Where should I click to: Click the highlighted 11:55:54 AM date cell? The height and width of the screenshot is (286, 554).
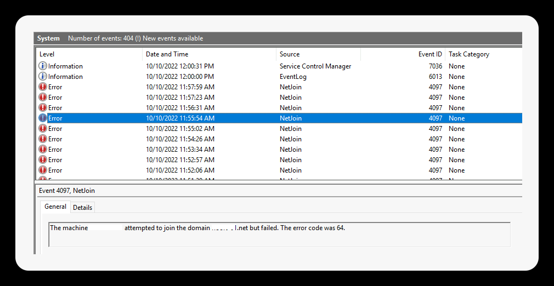coord(180,118)
